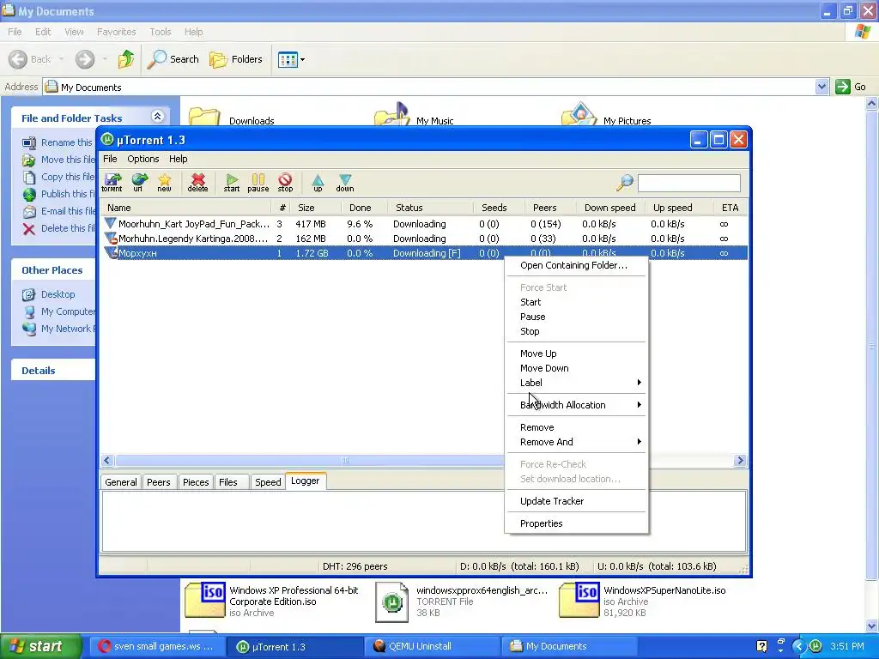This screenshot has height=659, width=879.
Task: Click the µTorrent system tray icon
Action: coord(816,646)
